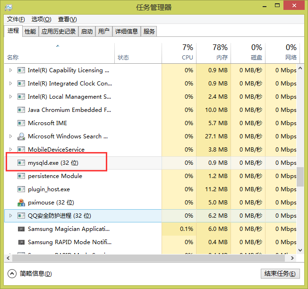This screenshot has height=289, width=308.
Task: Expand Intel(R) Capability Licensing process group
Action: coord(10,70)
